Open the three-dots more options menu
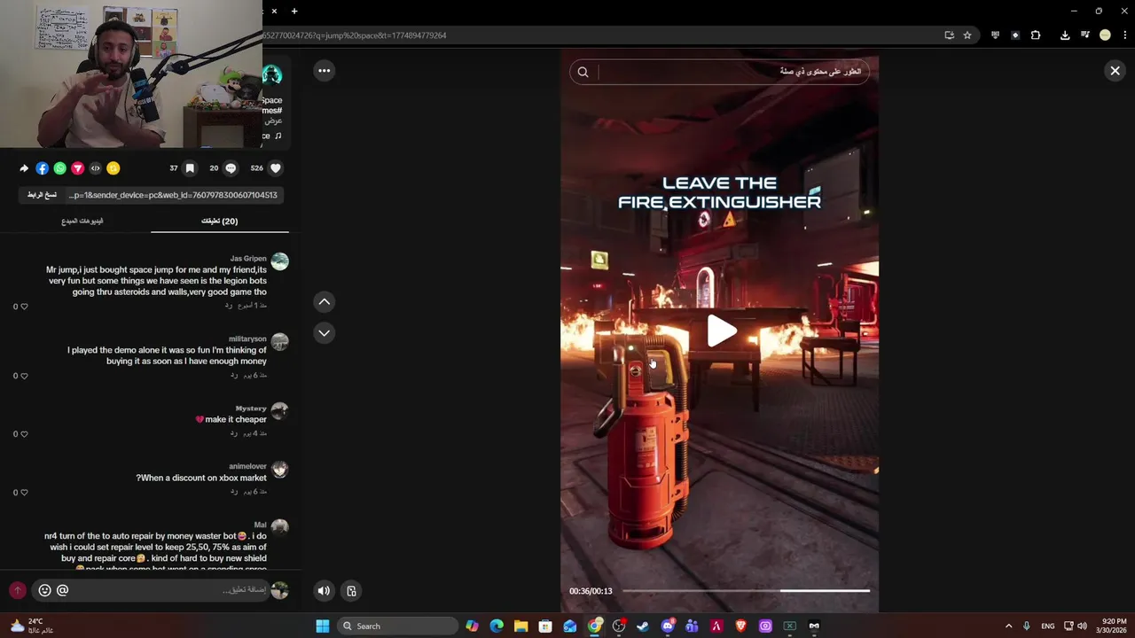This screenshot has height=638, width=1135. tap(325, 71)
